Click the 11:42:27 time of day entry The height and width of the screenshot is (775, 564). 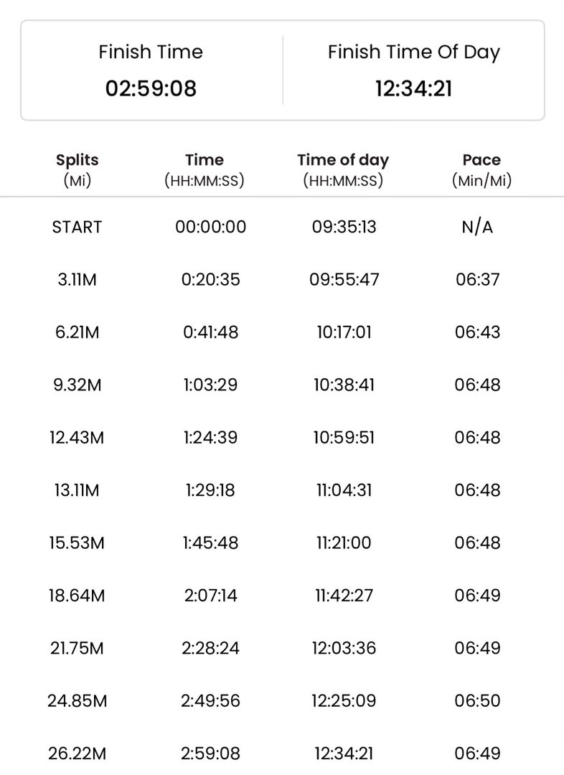[x=344, y=595]
